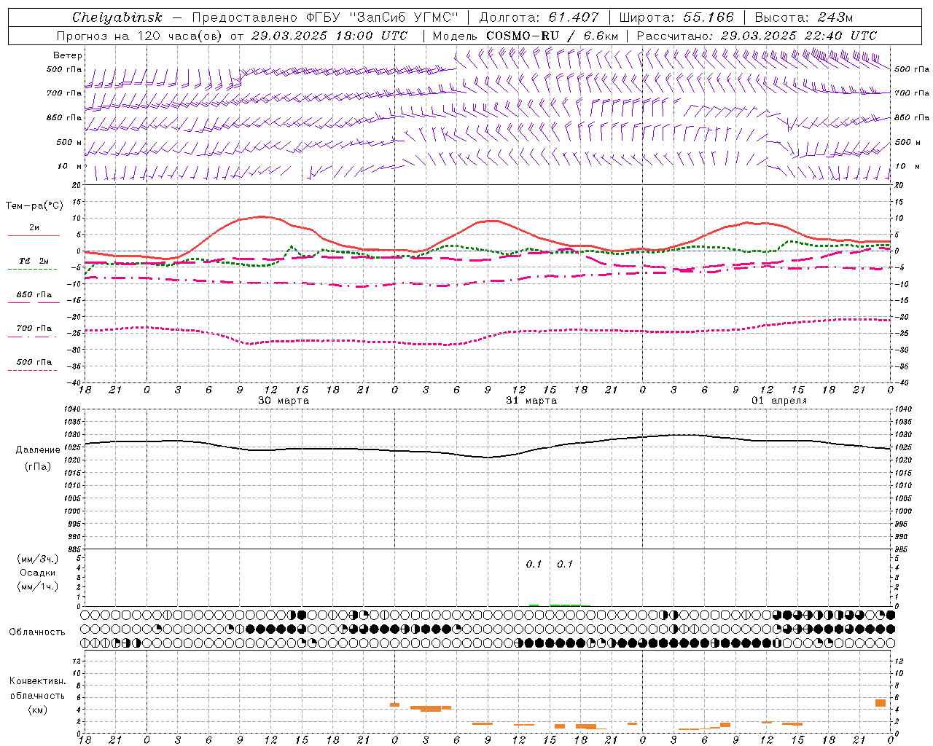Screen dimensions: 933x746
Task: Click the 'Ветер' wind panel label
Action: pos(68,55)
